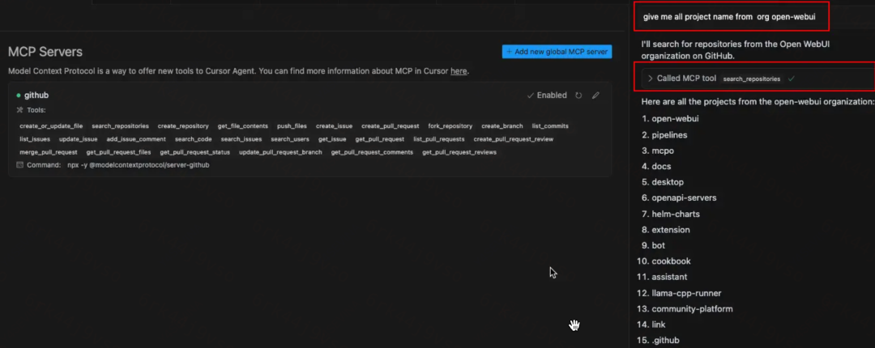Click the github server name

pos(36,95)
